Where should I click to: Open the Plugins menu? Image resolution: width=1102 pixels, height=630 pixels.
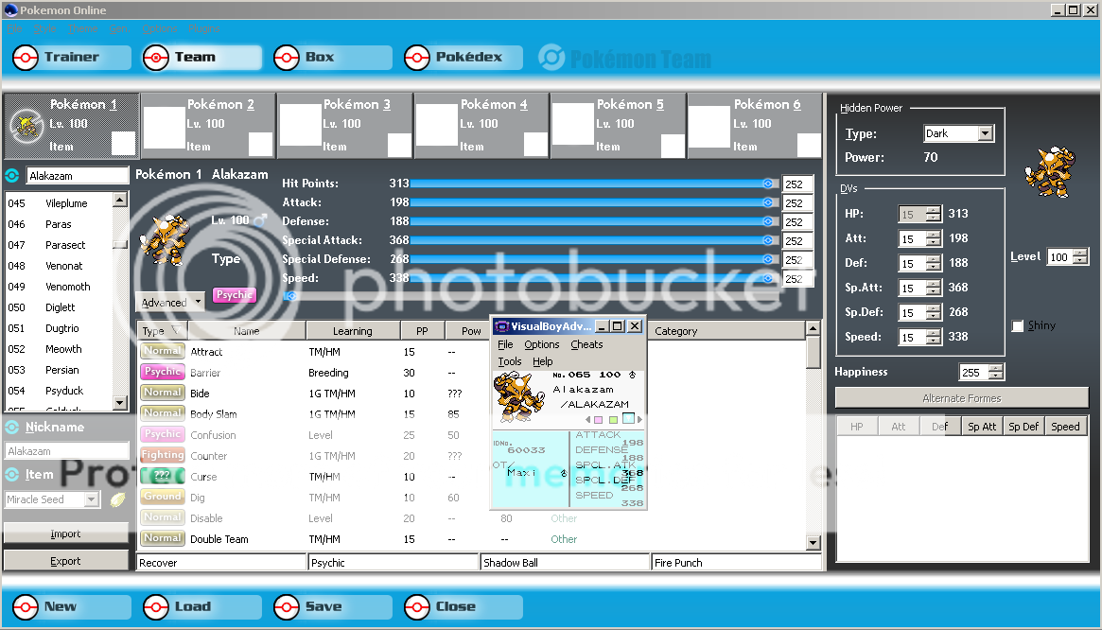204,28
